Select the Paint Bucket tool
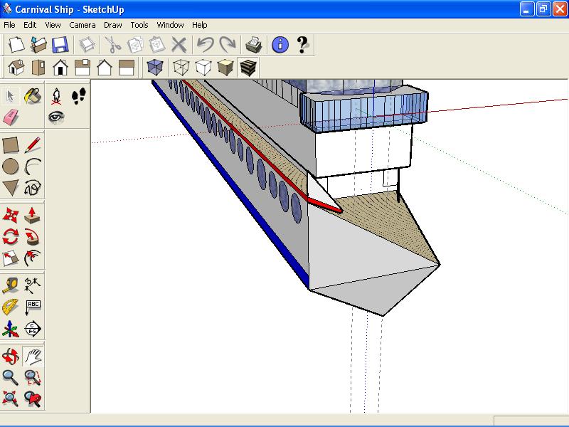569x427 pixels. 33,96
